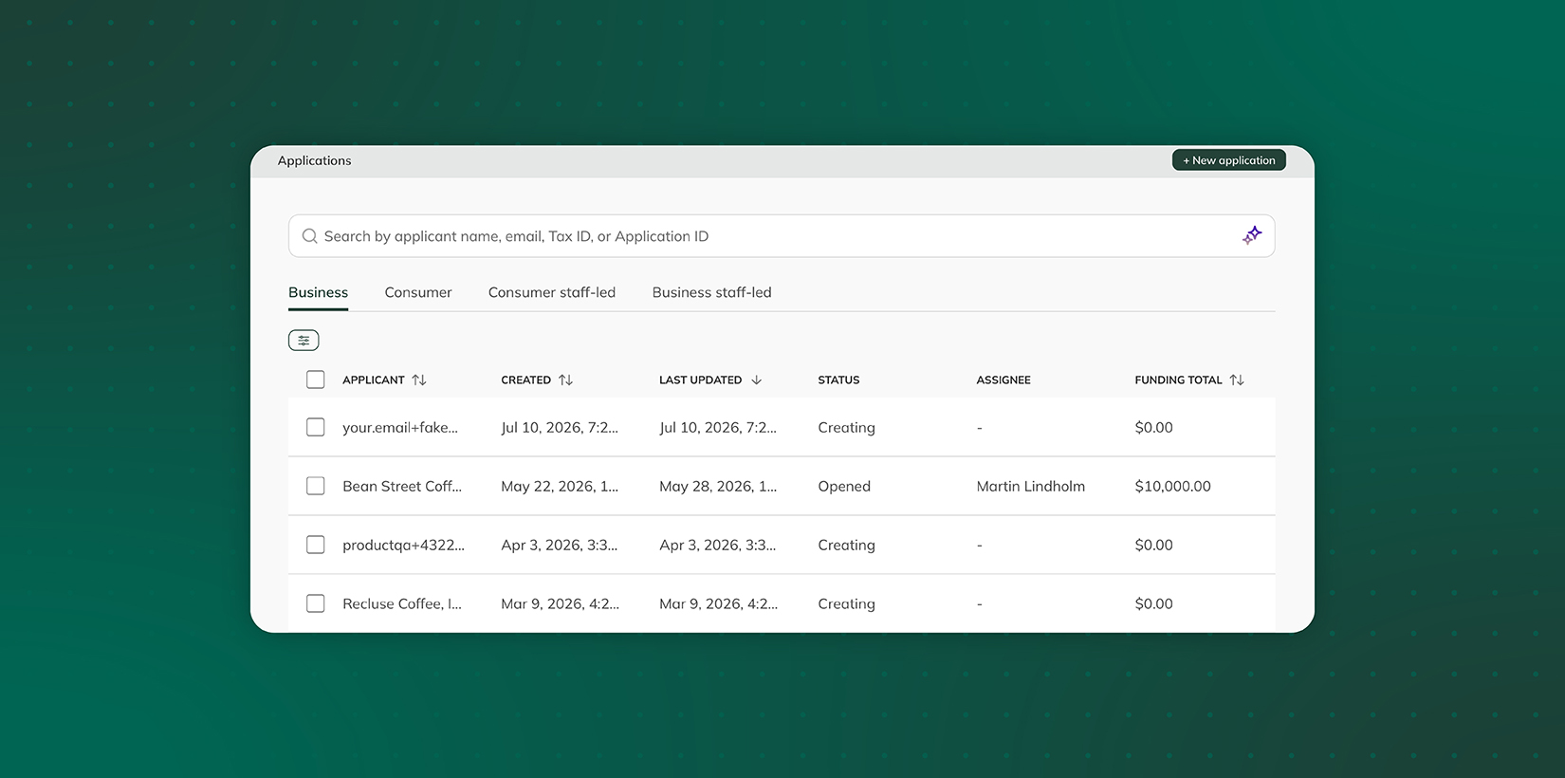Sort by Applicant column arrows

[x=419, y=380]
